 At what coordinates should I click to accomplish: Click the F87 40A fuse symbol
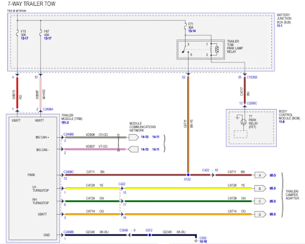(x=40, y=33)
